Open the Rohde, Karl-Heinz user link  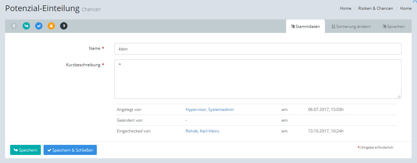(202, 131)
